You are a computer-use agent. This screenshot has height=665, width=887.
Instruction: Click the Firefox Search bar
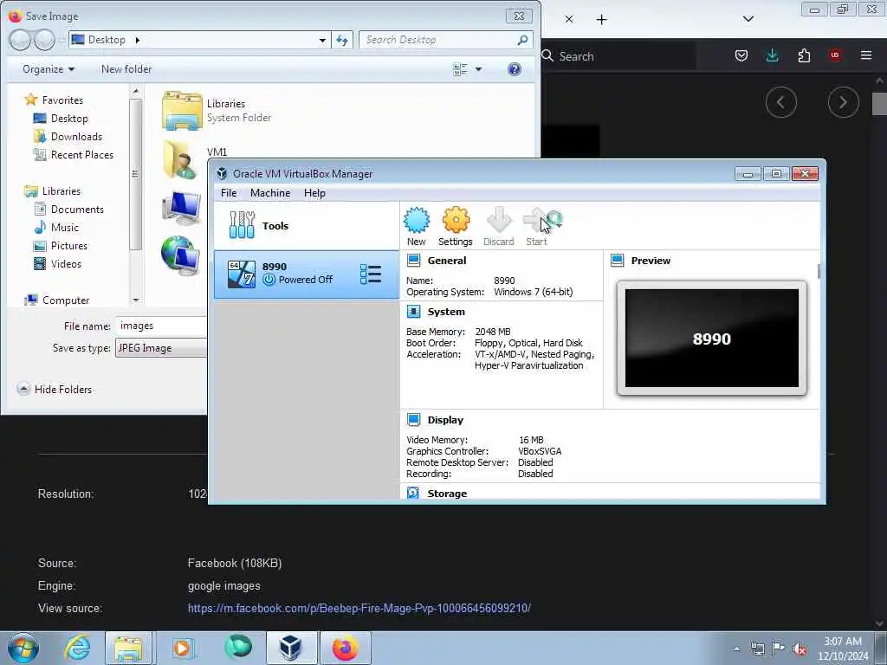(x=618, y=56)
